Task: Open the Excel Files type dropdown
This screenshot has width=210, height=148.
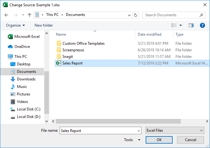Action: tap(175, 130)
